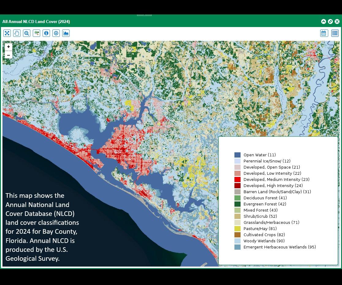Click the All Annual NLCD Land Cover title

(x=36, y=21)
